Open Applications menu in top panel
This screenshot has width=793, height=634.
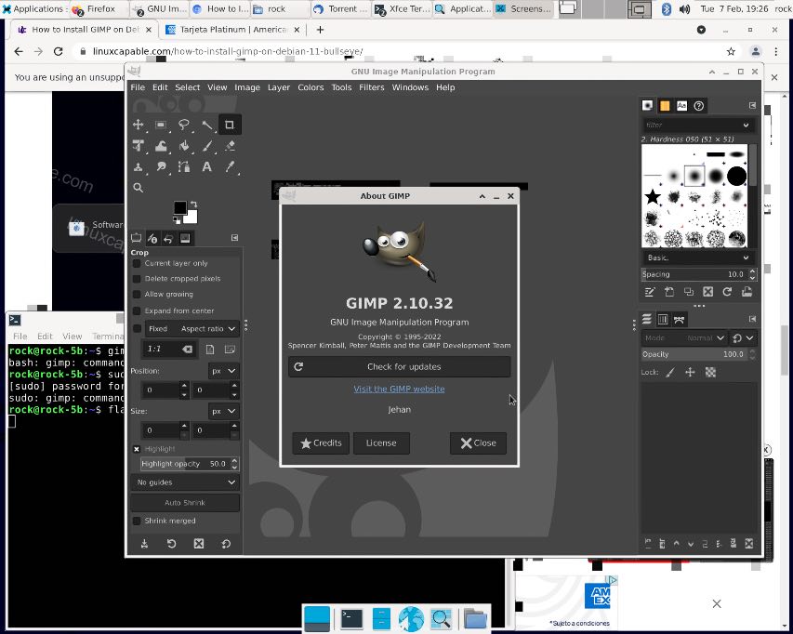33,8
